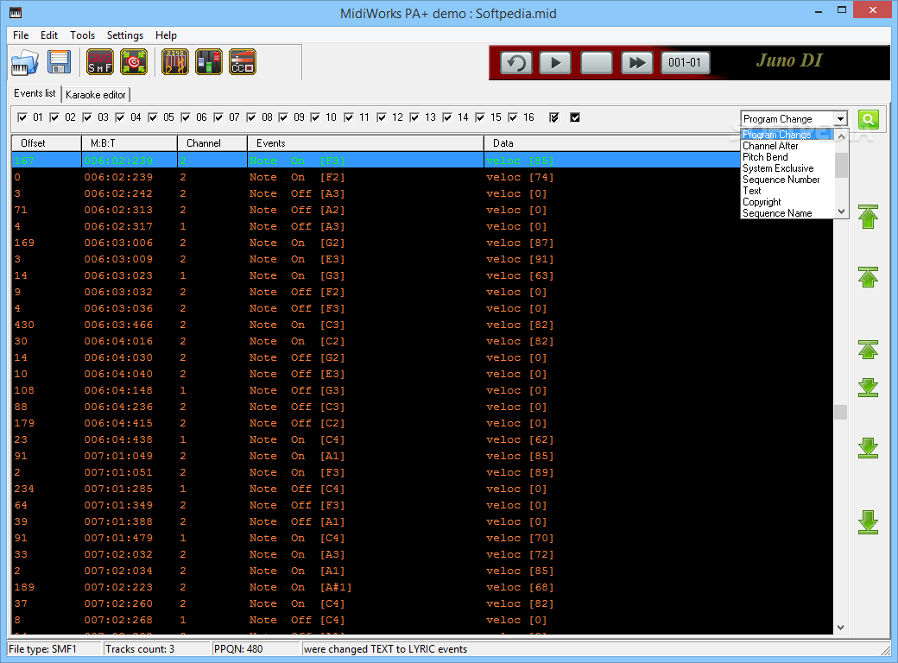The height and width of the screenshot is (663, 898).
Task: Select the Note On [A#1] event row
Action: tap(422, 587)
